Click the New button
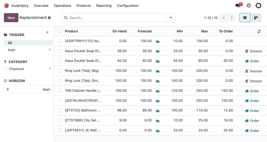This screenshot has width=267, height=142. coord(11,18)
